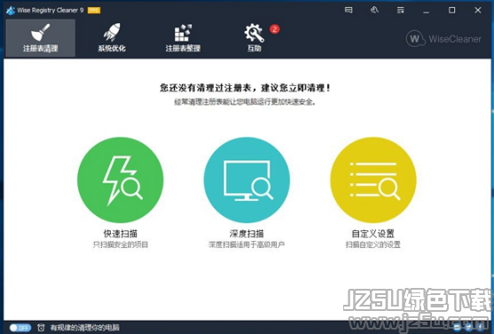The height and width of the screenshot is (334, 494).
Task: Close the Wise Registry Cleaner window
Action: 478,11
